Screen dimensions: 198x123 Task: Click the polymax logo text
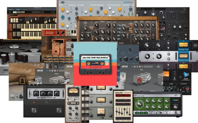point(128,2)
